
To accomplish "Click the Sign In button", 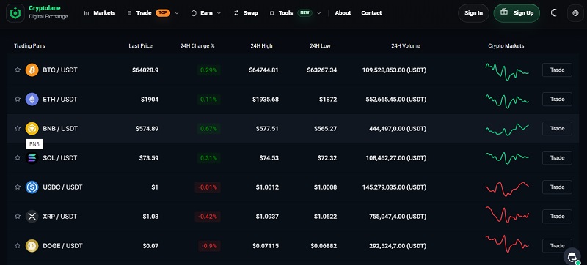I will 473,13.
